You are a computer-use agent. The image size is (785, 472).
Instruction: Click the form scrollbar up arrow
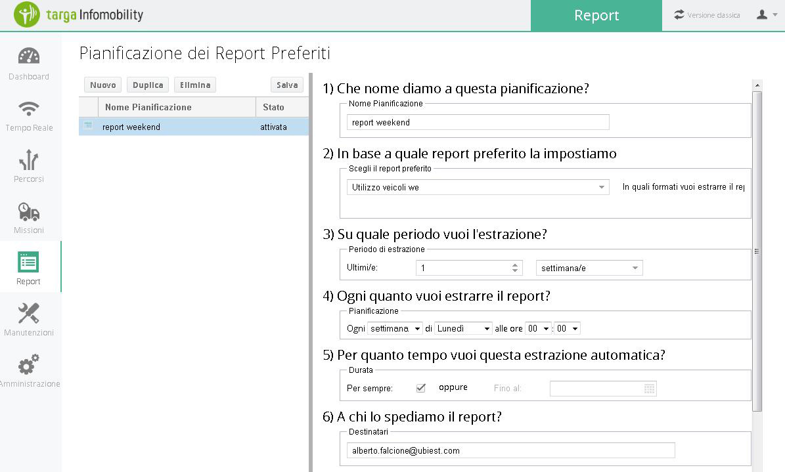tap(757, 85)
